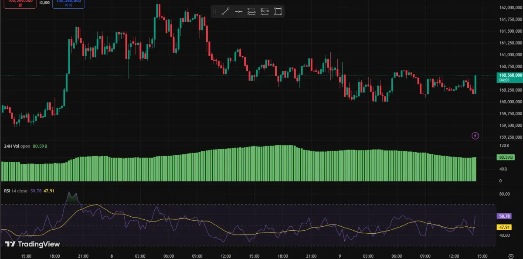
Task: Click the green 160,568,000 current price label
Action: pyautogui.click(x=510, y=75)
